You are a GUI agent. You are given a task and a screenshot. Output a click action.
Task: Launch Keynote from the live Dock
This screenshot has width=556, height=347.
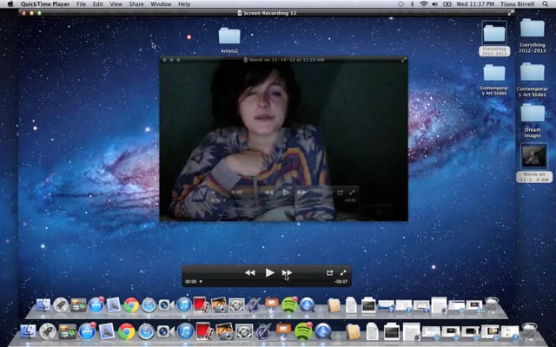coord(283,331)
